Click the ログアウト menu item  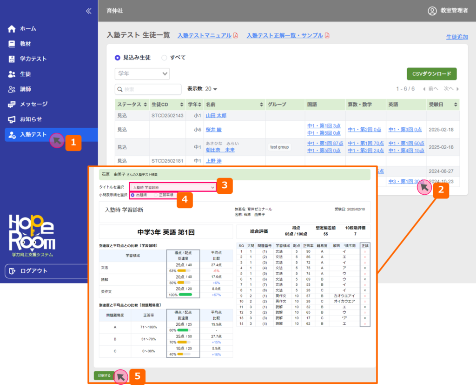(x=33, y=271)
